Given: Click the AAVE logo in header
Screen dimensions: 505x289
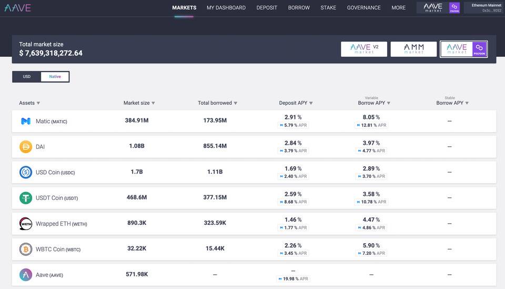Looking at the screenshot, I should pos(18,8).
